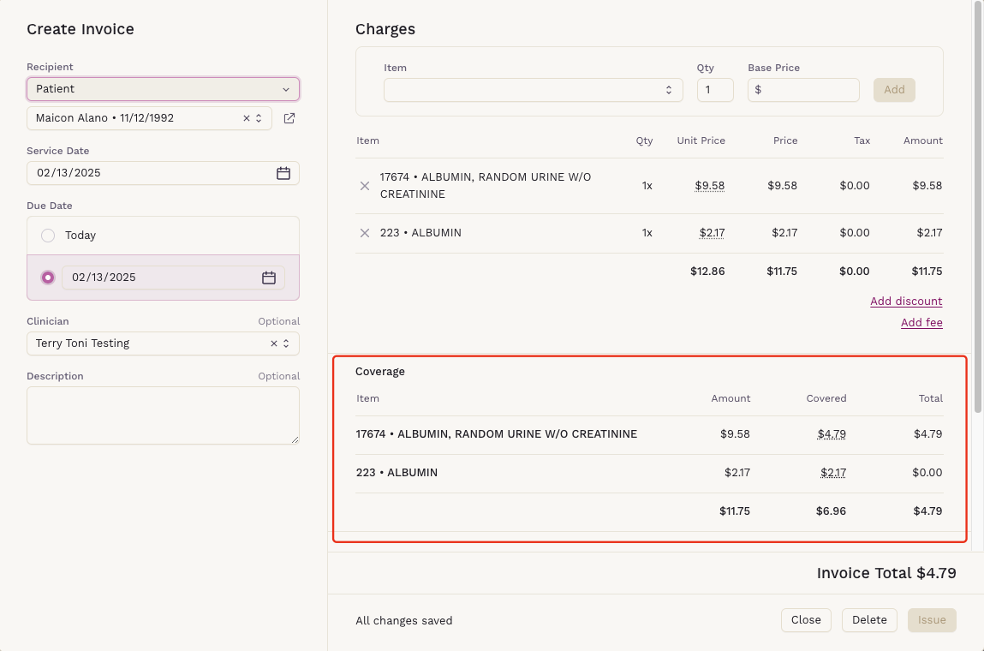The width and height of the screenshot is (984, 651).
Task: Open calendar picker in Due Date field
Action: (x=269, y=278)
